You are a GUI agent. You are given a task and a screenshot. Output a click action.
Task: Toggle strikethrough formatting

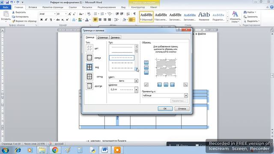(58, 20)
